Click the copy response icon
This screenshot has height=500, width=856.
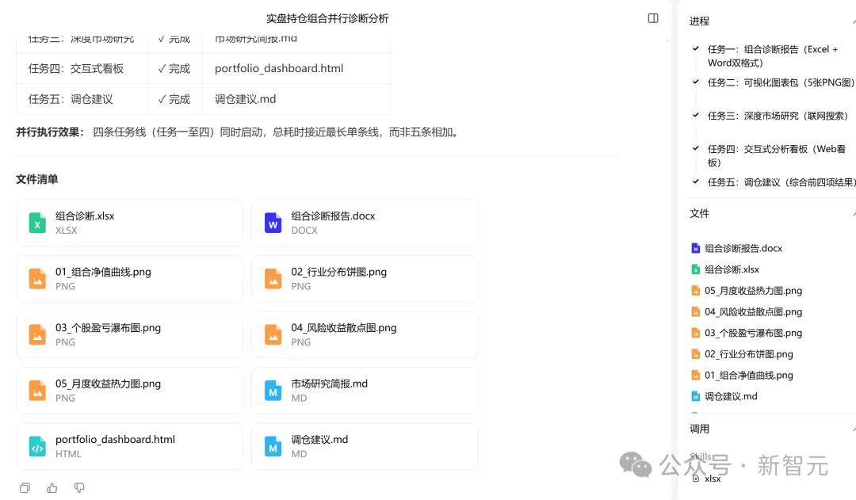pos(25,488)
